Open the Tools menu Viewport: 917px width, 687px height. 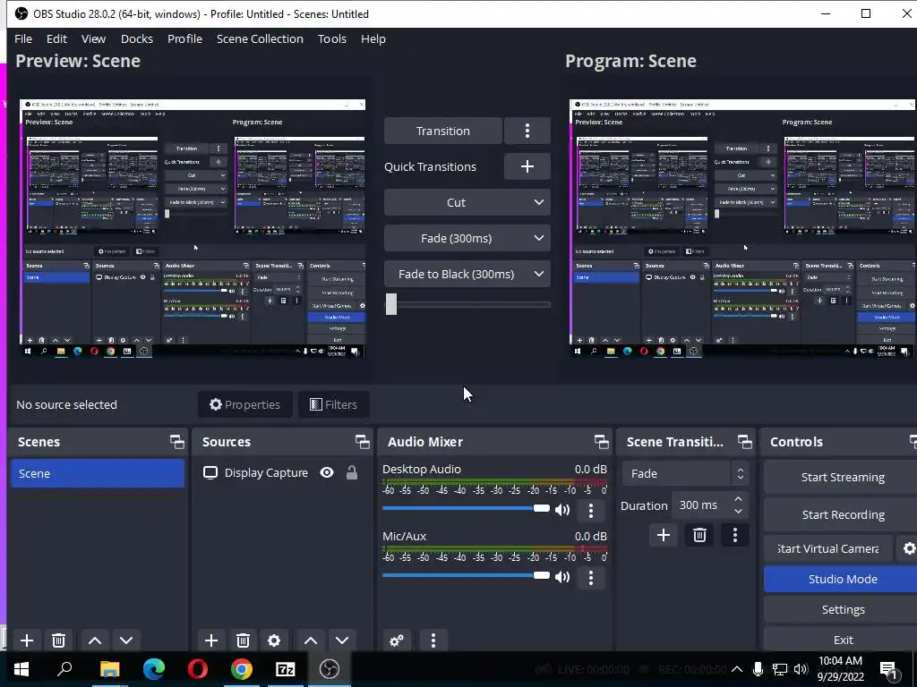coord(332,38)
